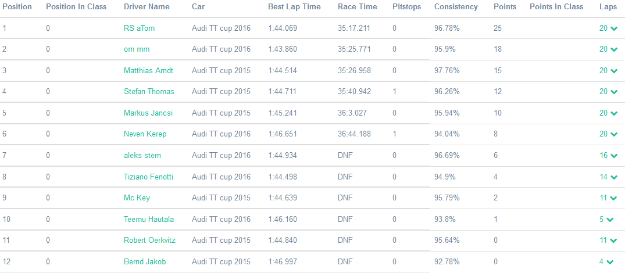Expand the 4 laps chevron for Bernd Jakob

pyautogui.click(x=610, y=262)
